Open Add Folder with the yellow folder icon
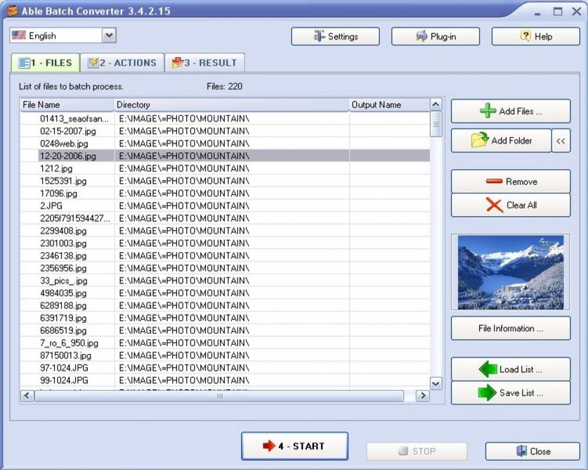Screen dimensions: 588x470 click(501, 140)
